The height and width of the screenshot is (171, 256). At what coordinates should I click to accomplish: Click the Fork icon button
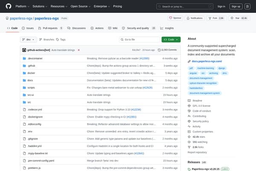[x=210, y=18]
